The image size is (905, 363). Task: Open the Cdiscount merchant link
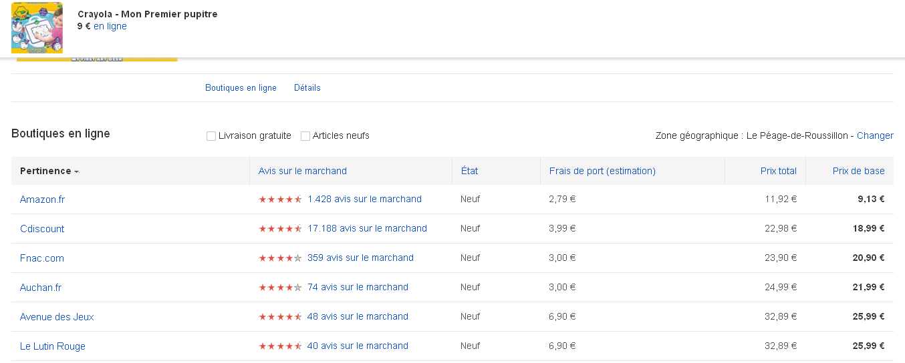pos(42,229)
